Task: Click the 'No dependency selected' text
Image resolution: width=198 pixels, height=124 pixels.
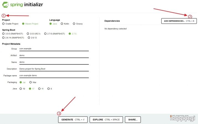Action: 115,29
